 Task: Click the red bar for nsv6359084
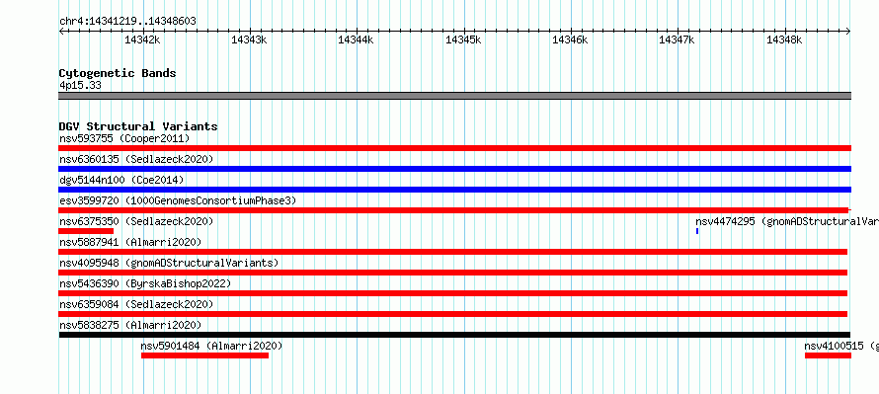pos(453,314)
